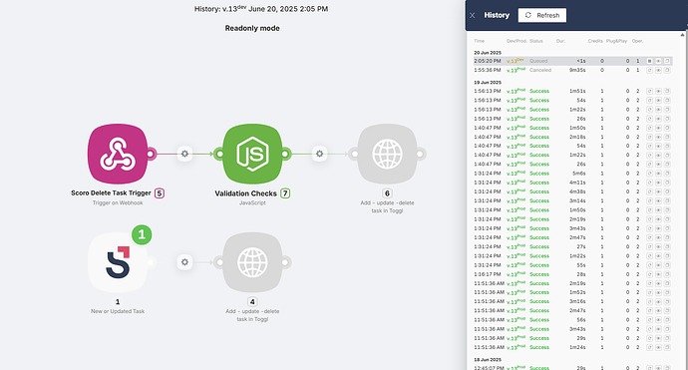This screenshot has width=688, height=370.
Task: View the queued 2:05:20 PM run with eye icon
Action: coord(658,61)
